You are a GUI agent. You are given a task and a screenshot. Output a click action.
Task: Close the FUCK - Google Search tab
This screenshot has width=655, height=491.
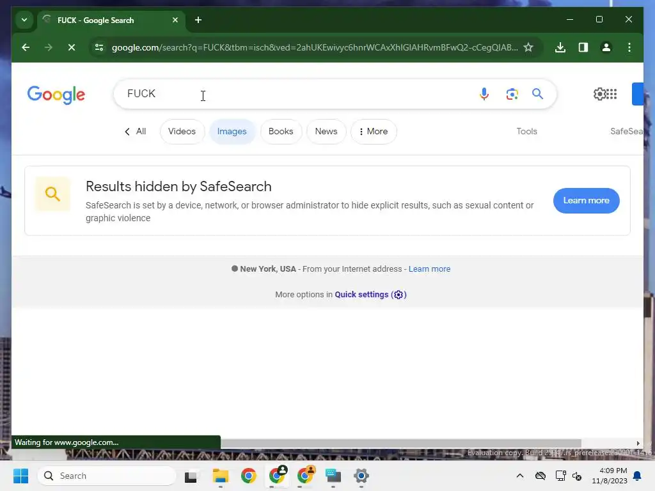(175, 20)
